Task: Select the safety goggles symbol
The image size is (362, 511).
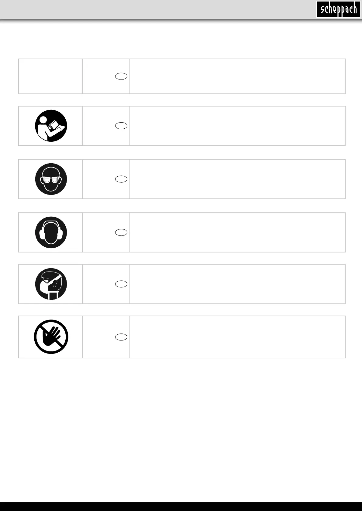Action: point(51,179)
